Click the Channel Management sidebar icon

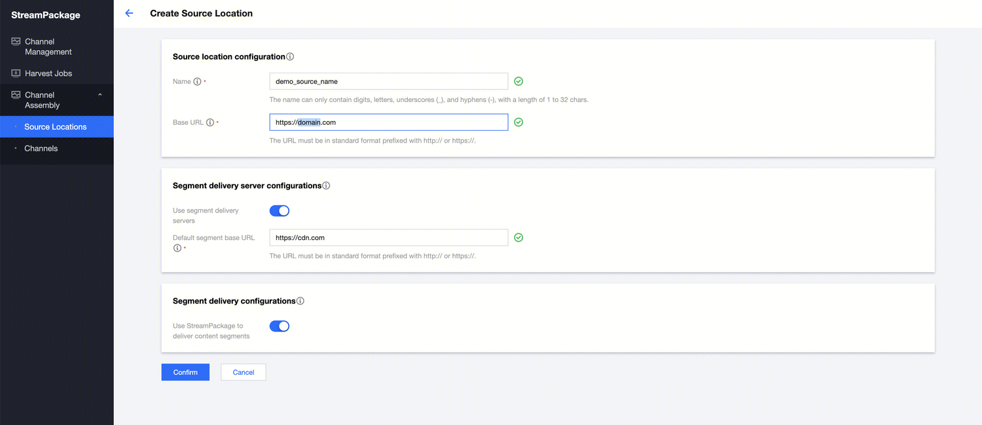coord(16,41)
